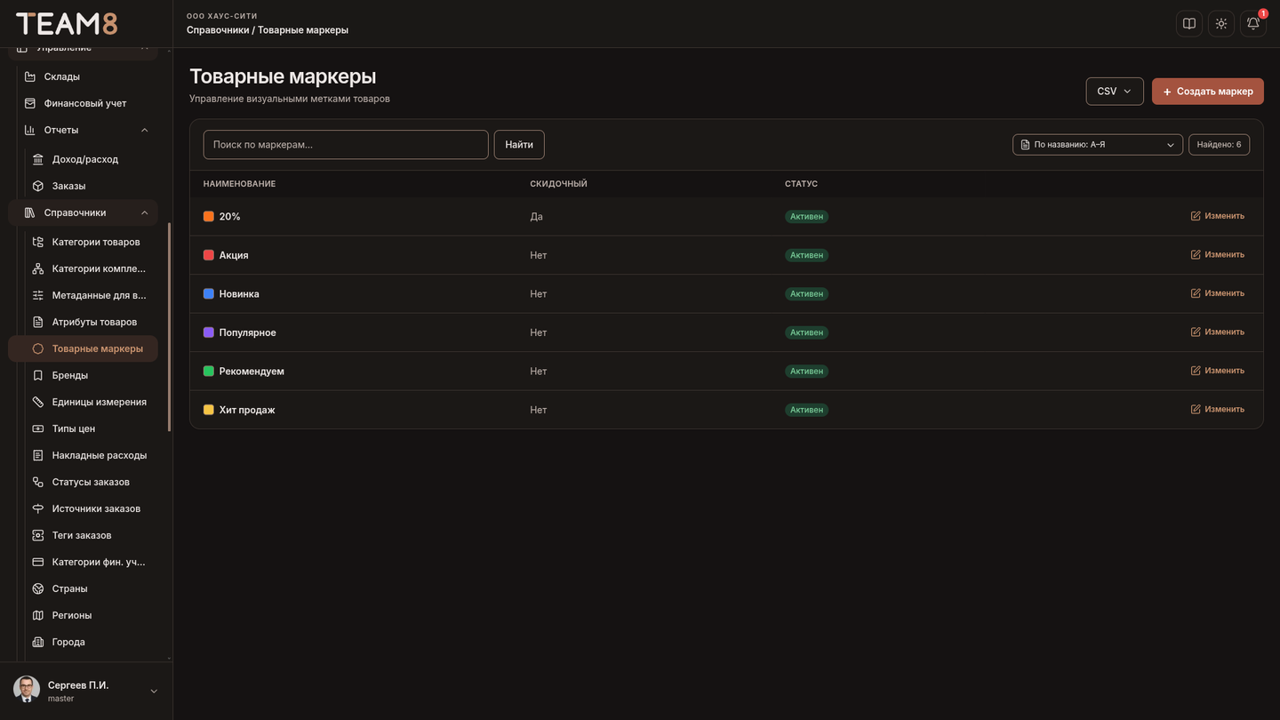Image resolution: width=1280 pixels, height=720 pixels.
Task: Click the Страны globe icon
Action: coord(38,588)
